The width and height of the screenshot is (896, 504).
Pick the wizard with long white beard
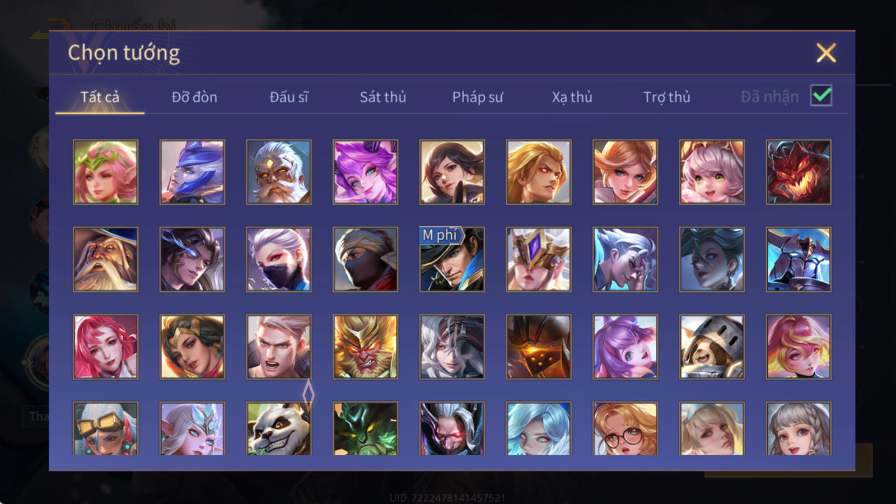click(105, 259)
